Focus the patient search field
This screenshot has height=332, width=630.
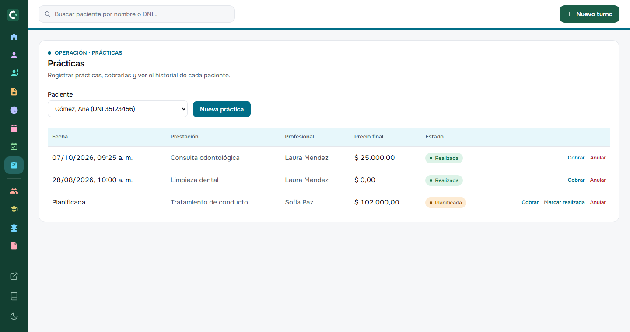tap(136, 14)
